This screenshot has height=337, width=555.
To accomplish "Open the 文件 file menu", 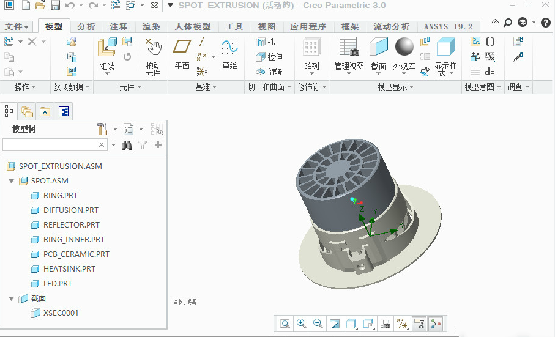I will tap(17, 27).
